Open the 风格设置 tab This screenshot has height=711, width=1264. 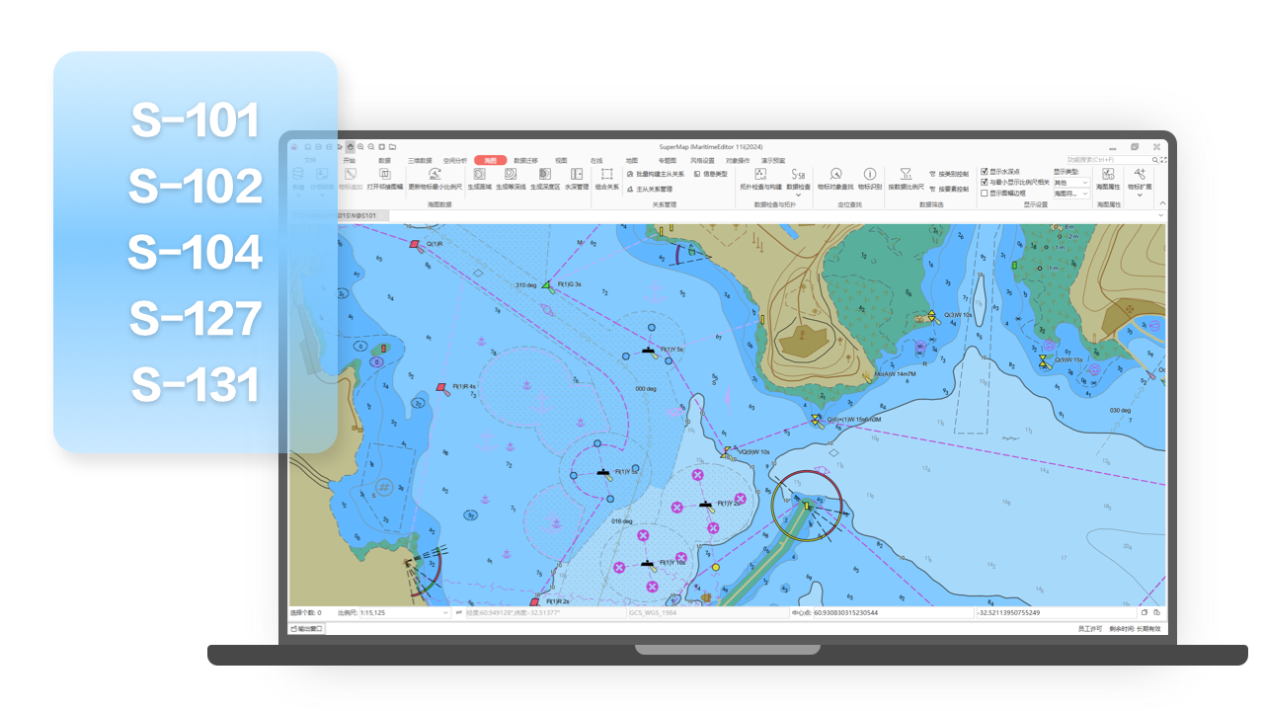click(x=702, y=160)
